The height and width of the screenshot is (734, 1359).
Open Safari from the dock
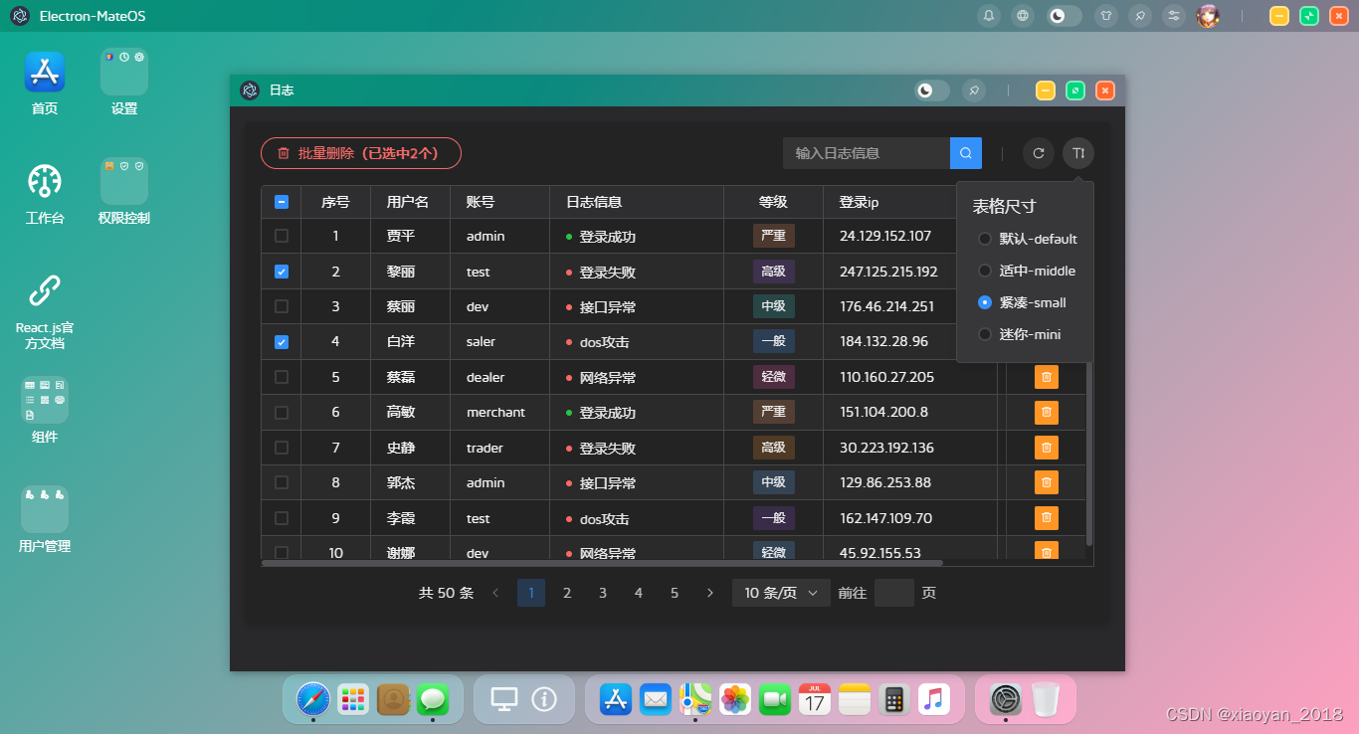312,699
